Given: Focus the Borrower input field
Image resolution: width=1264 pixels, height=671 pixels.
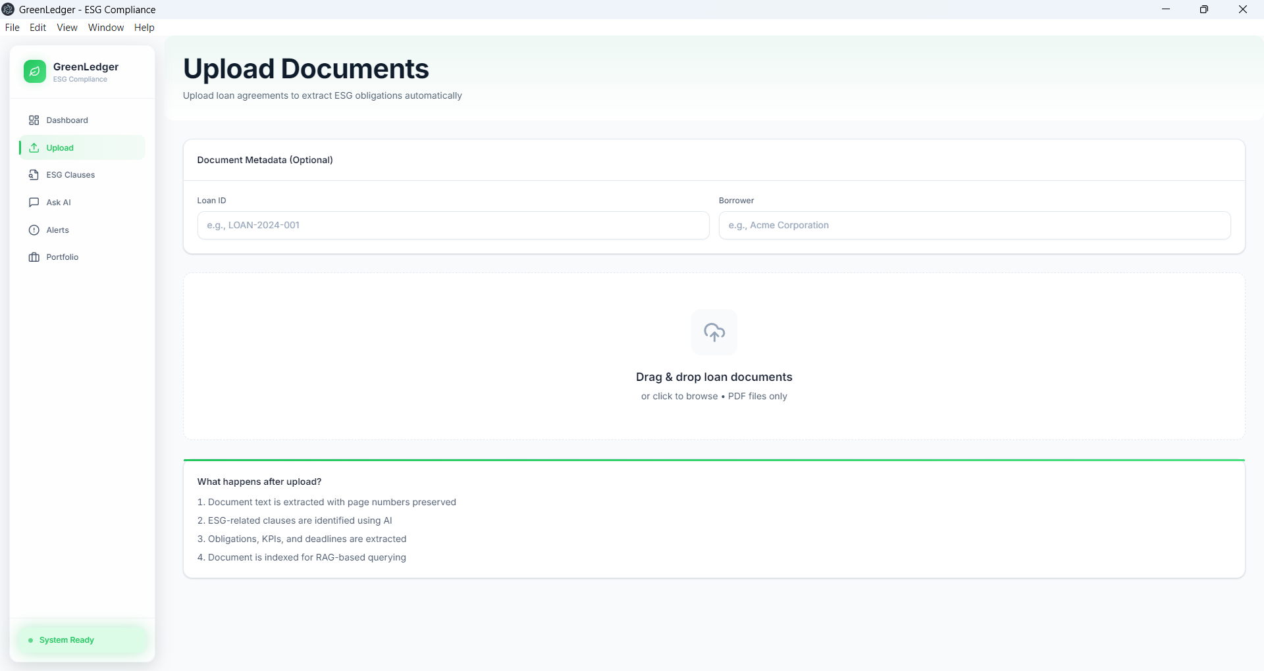Looking at the screenshot, I should tap(974, 225).
